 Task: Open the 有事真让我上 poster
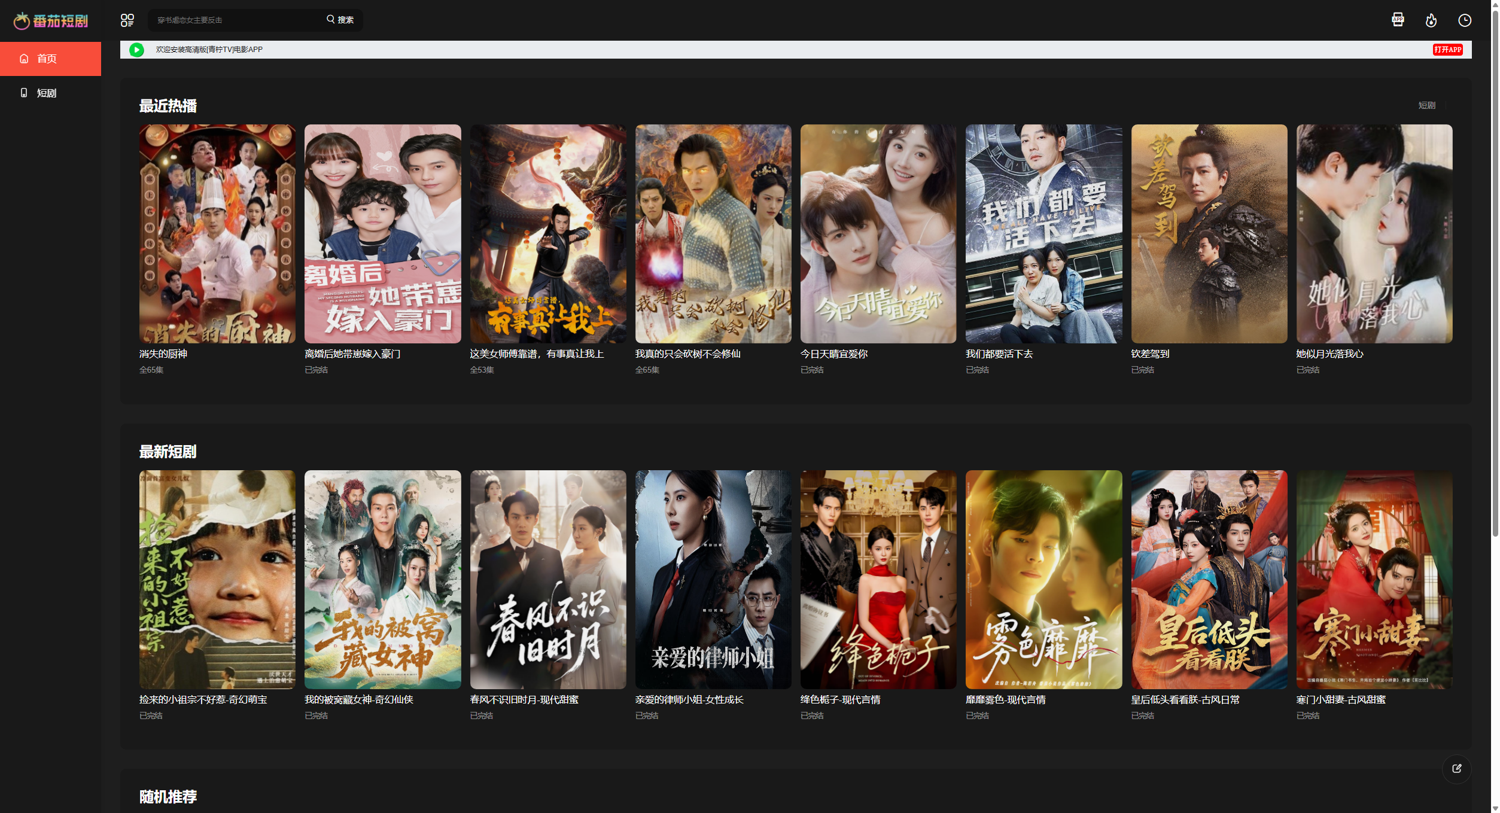[548, 233]
